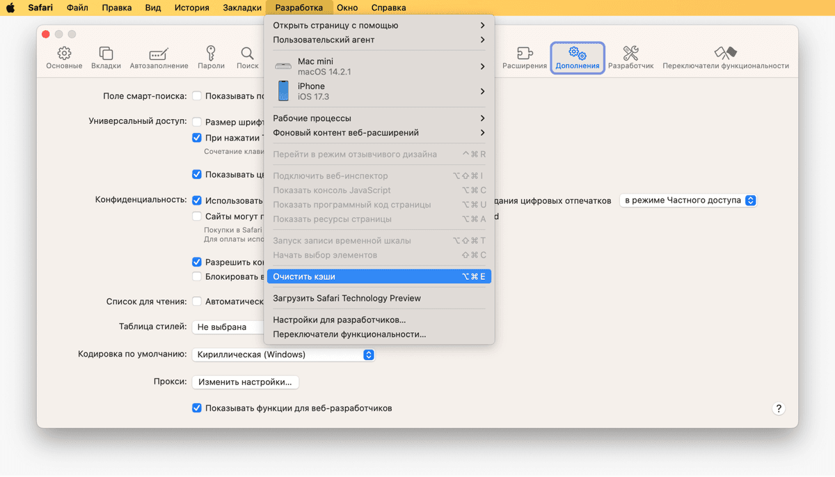Click Показать консоль JavaScript item
The height and width of the screenshot is (477, 835).
coord(379,190)
